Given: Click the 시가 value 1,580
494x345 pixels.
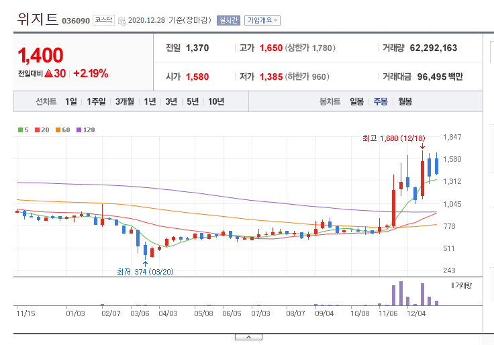Looking at the screenshot, I should point(197,77).
